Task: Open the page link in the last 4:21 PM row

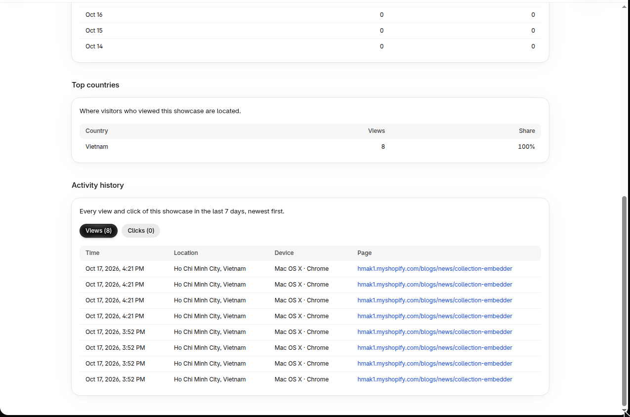Action: pos(435,316)
